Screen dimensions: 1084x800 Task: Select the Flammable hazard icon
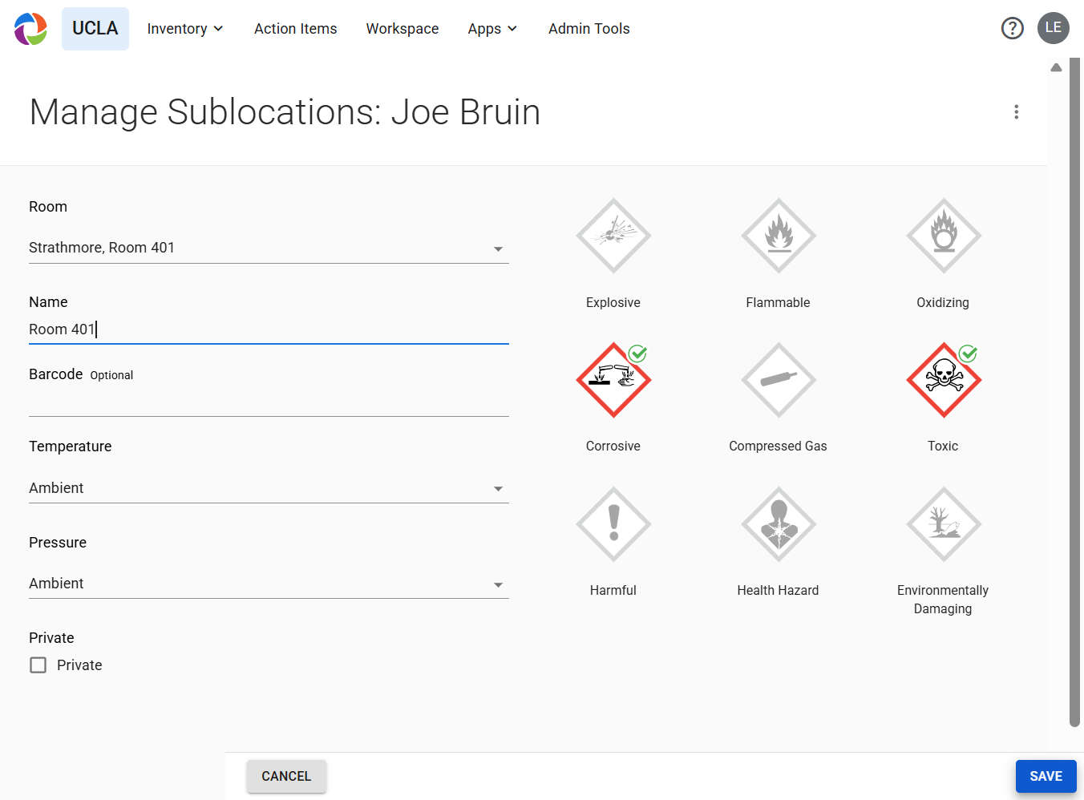pos(779,236)
